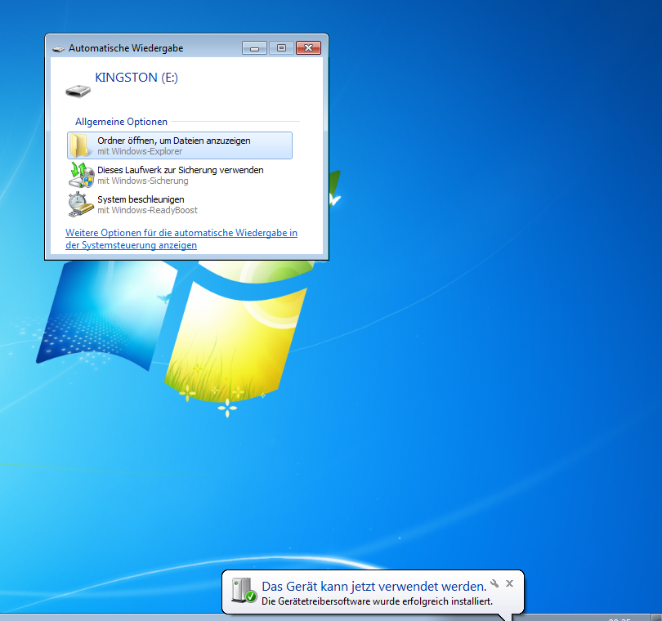Close the Automatische Wiedergabe dialog
Image resolution: width=662 pixels, height=621 pixels.
(x=308, y=48)
